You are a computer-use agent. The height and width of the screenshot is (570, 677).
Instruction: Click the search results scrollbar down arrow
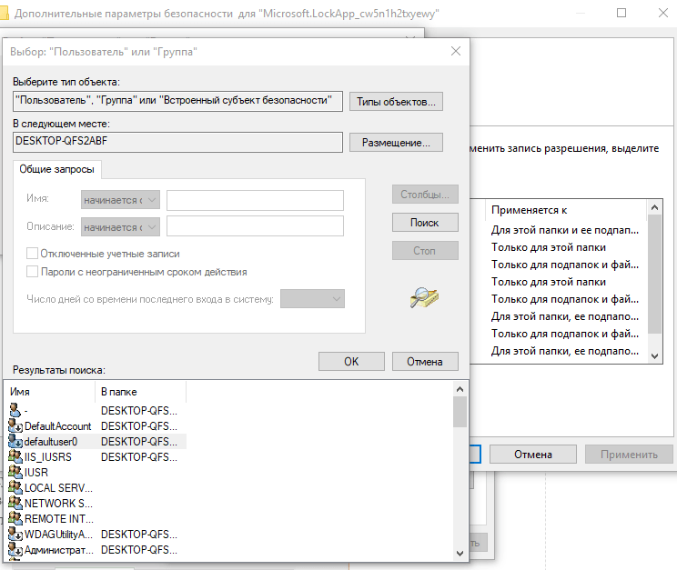[460, 553]
